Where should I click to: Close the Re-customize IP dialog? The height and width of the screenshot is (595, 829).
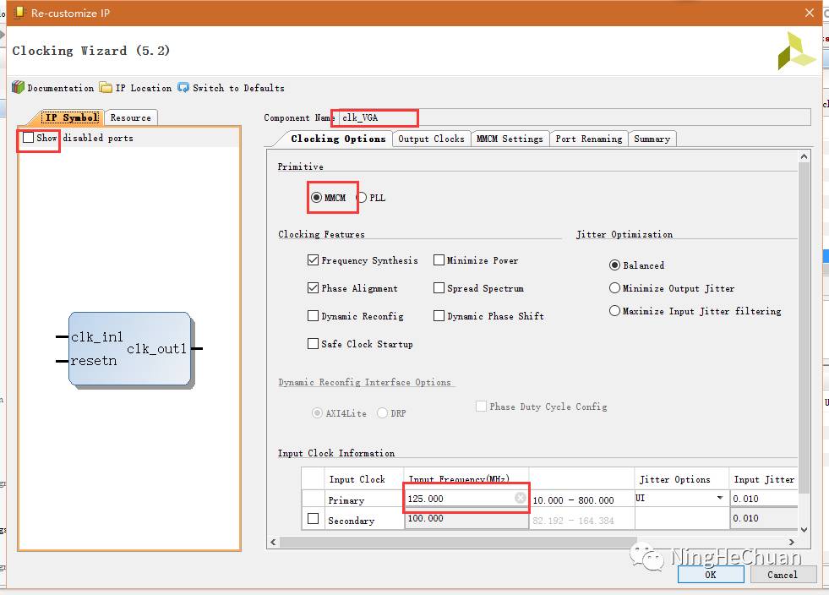(x=810, y=13)
